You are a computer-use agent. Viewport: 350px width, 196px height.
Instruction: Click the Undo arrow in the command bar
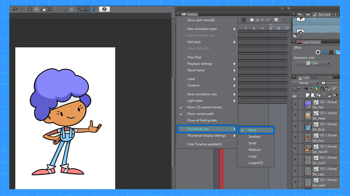15,9
